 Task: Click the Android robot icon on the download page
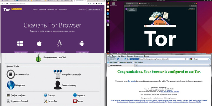pyautogui.click(x=82, y=44)
